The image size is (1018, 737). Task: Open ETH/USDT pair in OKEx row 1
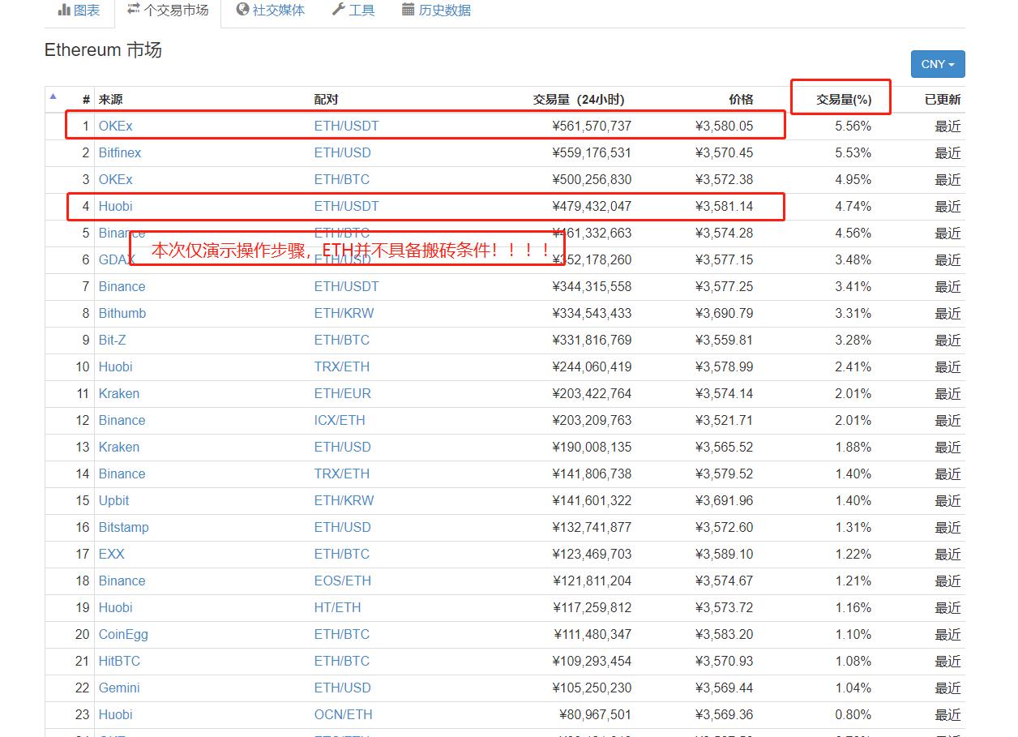tap(346, 126)
